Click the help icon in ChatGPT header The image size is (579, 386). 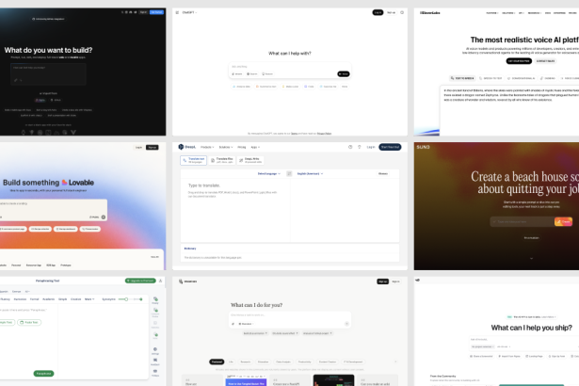[402, 12]
